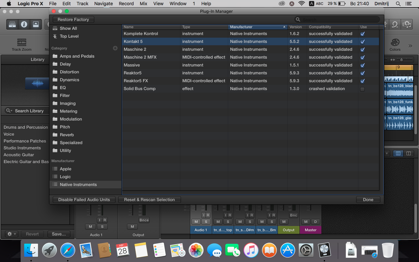Select Electric Guitar and Bass library category
The image size is (419, 262).
(26, 161)
